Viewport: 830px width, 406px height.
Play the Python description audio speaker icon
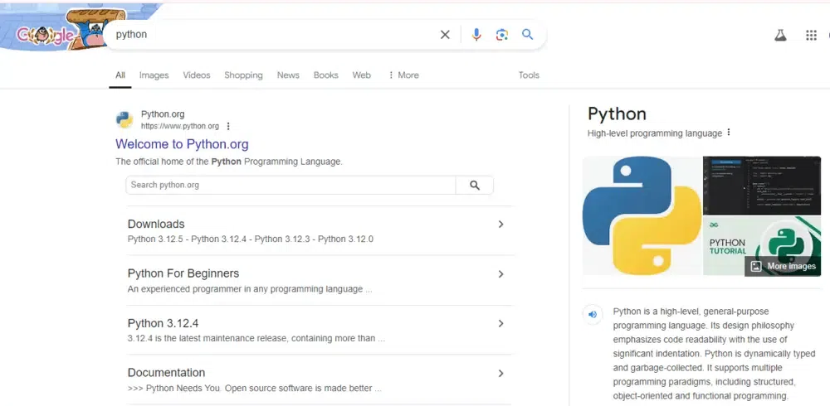pos(593,314)
